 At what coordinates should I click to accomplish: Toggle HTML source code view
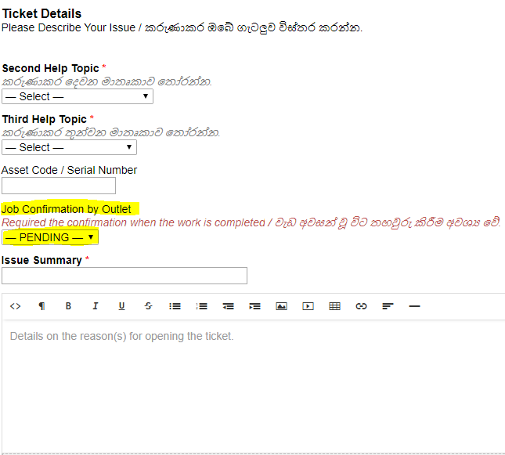tap(15, 306)
